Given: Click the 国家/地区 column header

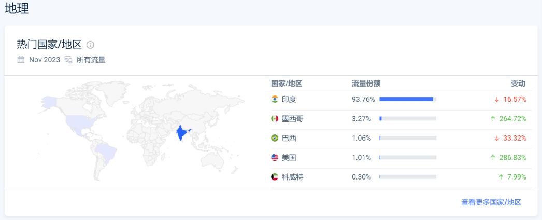Looking at the screenshot, I should [x=287, y=84].
